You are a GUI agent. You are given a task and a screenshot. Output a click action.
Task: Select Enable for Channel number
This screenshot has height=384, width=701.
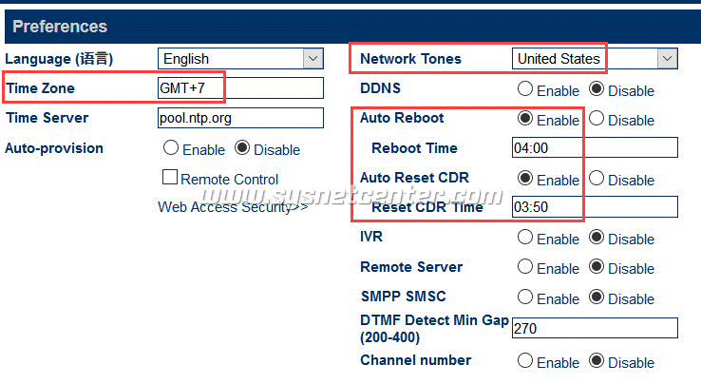(x=525, y=361)
